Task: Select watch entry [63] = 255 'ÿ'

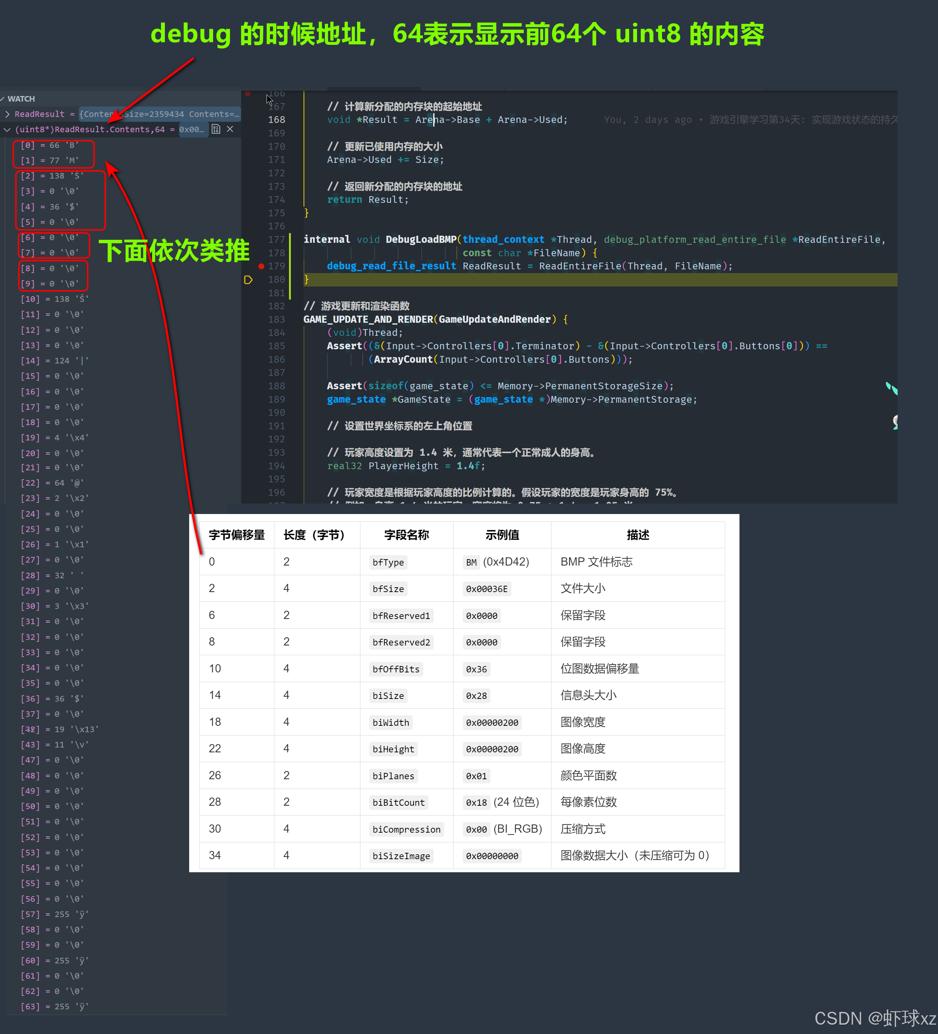Action: tap(55, 1006)
